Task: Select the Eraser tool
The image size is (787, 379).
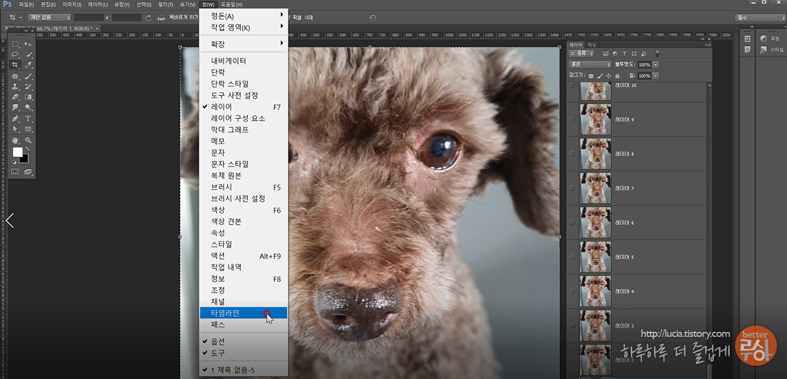Action: coord(15,96)
